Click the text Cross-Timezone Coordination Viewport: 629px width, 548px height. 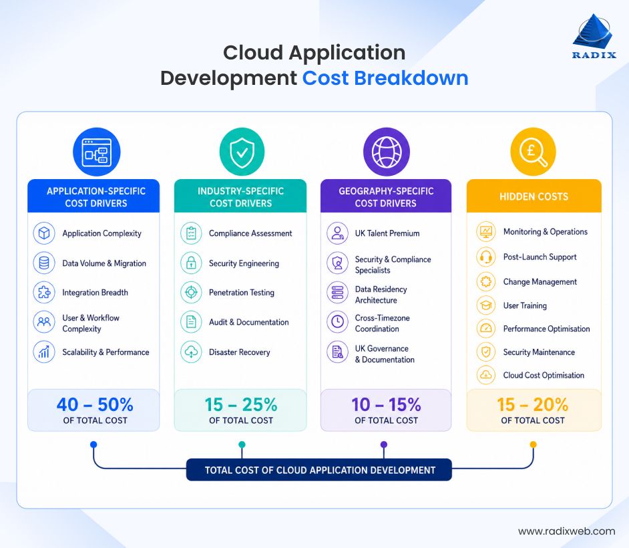(x=383, y=323)
